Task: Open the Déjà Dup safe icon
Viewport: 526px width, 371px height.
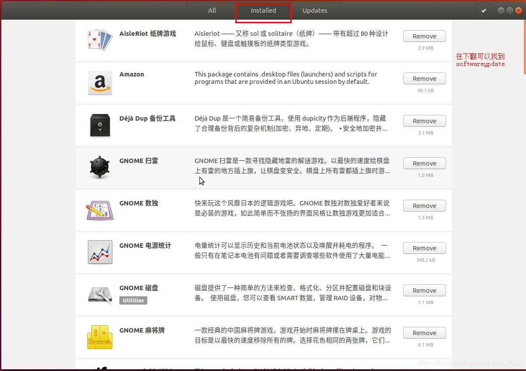Action: [x=100, y=125]
